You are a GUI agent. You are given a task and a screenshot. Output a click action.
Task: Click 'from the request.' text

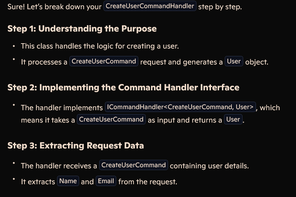click(x=147, y=182)
